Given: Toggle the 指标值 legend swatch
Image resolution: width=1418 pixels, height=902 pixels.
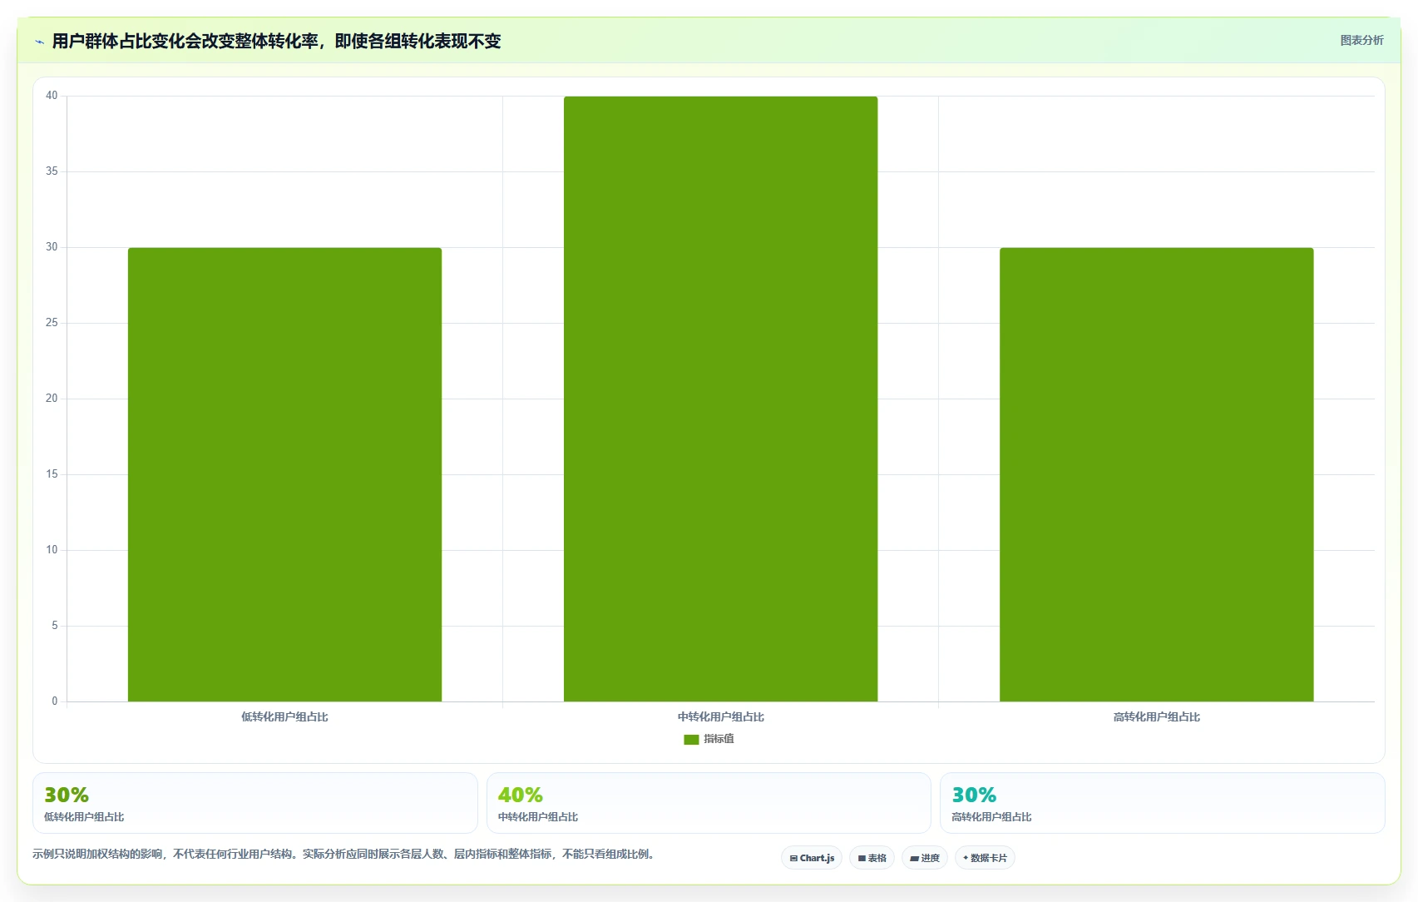Looking at the screenshot, I should (691, 739).
